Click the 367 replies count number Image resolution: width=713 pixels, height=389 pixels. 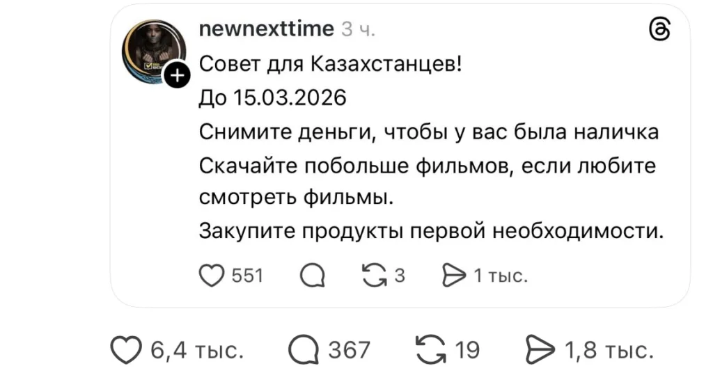(349, 349)
